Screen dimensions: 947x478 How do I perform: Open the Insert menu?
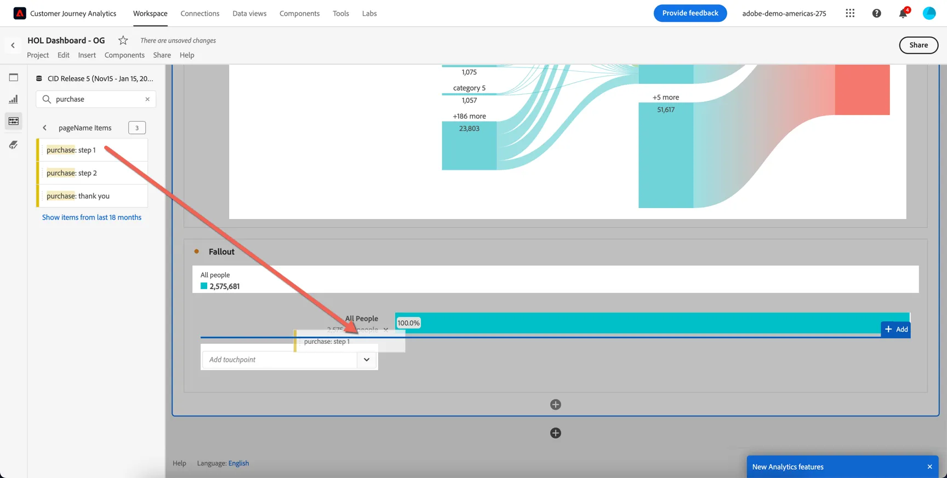pyautogui.click(x=87, y=55)
